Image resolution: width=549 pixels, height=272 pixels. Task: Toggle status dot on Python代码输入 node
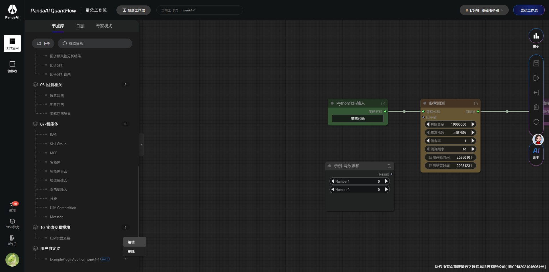coord(332,103)
